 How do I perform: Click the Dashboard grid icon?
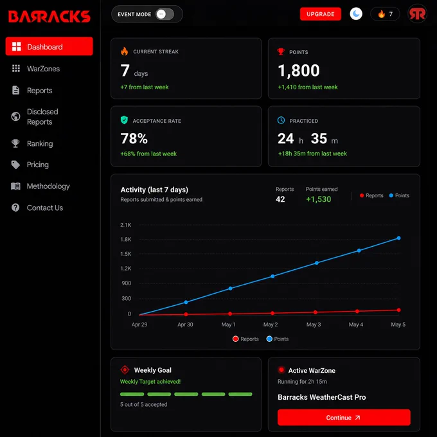pyautogui.click(x=17, y=46)
